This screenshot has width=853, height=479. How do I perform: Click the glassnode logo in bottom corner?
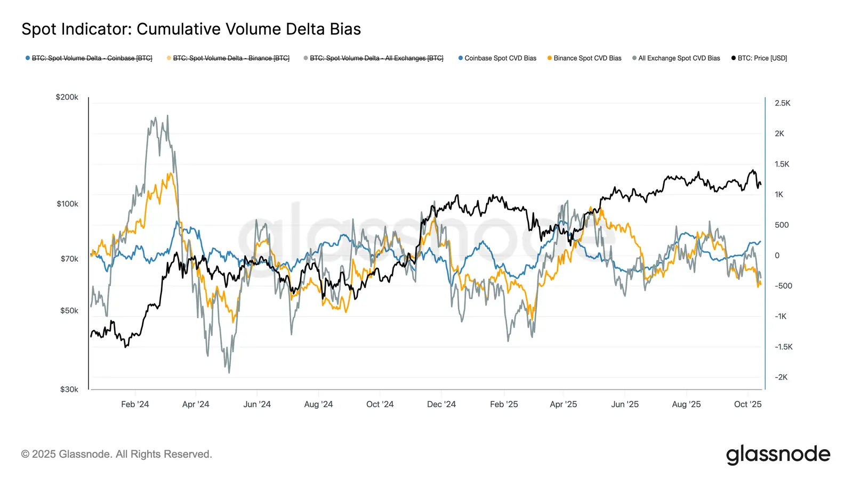click(x=778, y=454)
